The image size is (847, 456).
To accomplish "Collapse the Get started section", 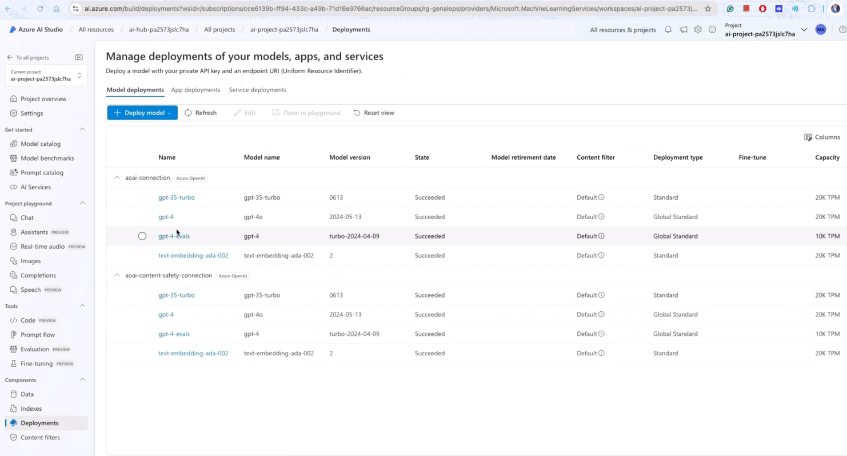I will click(82, 129).
